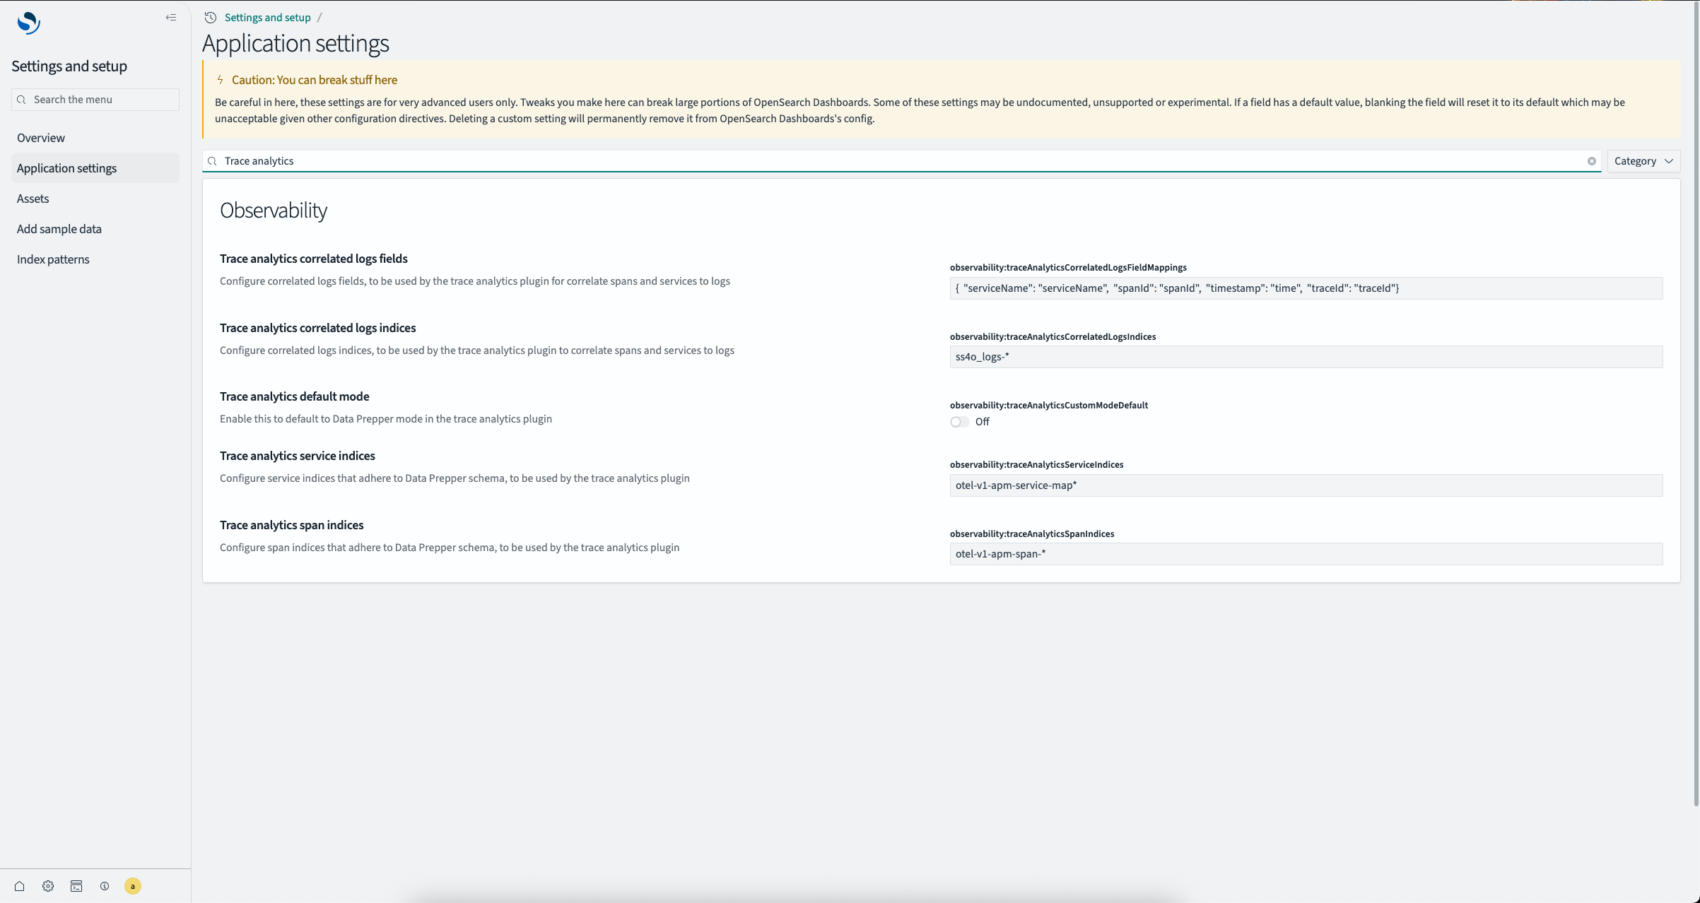The image size is (1700, 903).
Task: Select Index patterns in the sidebar
Action: coord(53,259)
